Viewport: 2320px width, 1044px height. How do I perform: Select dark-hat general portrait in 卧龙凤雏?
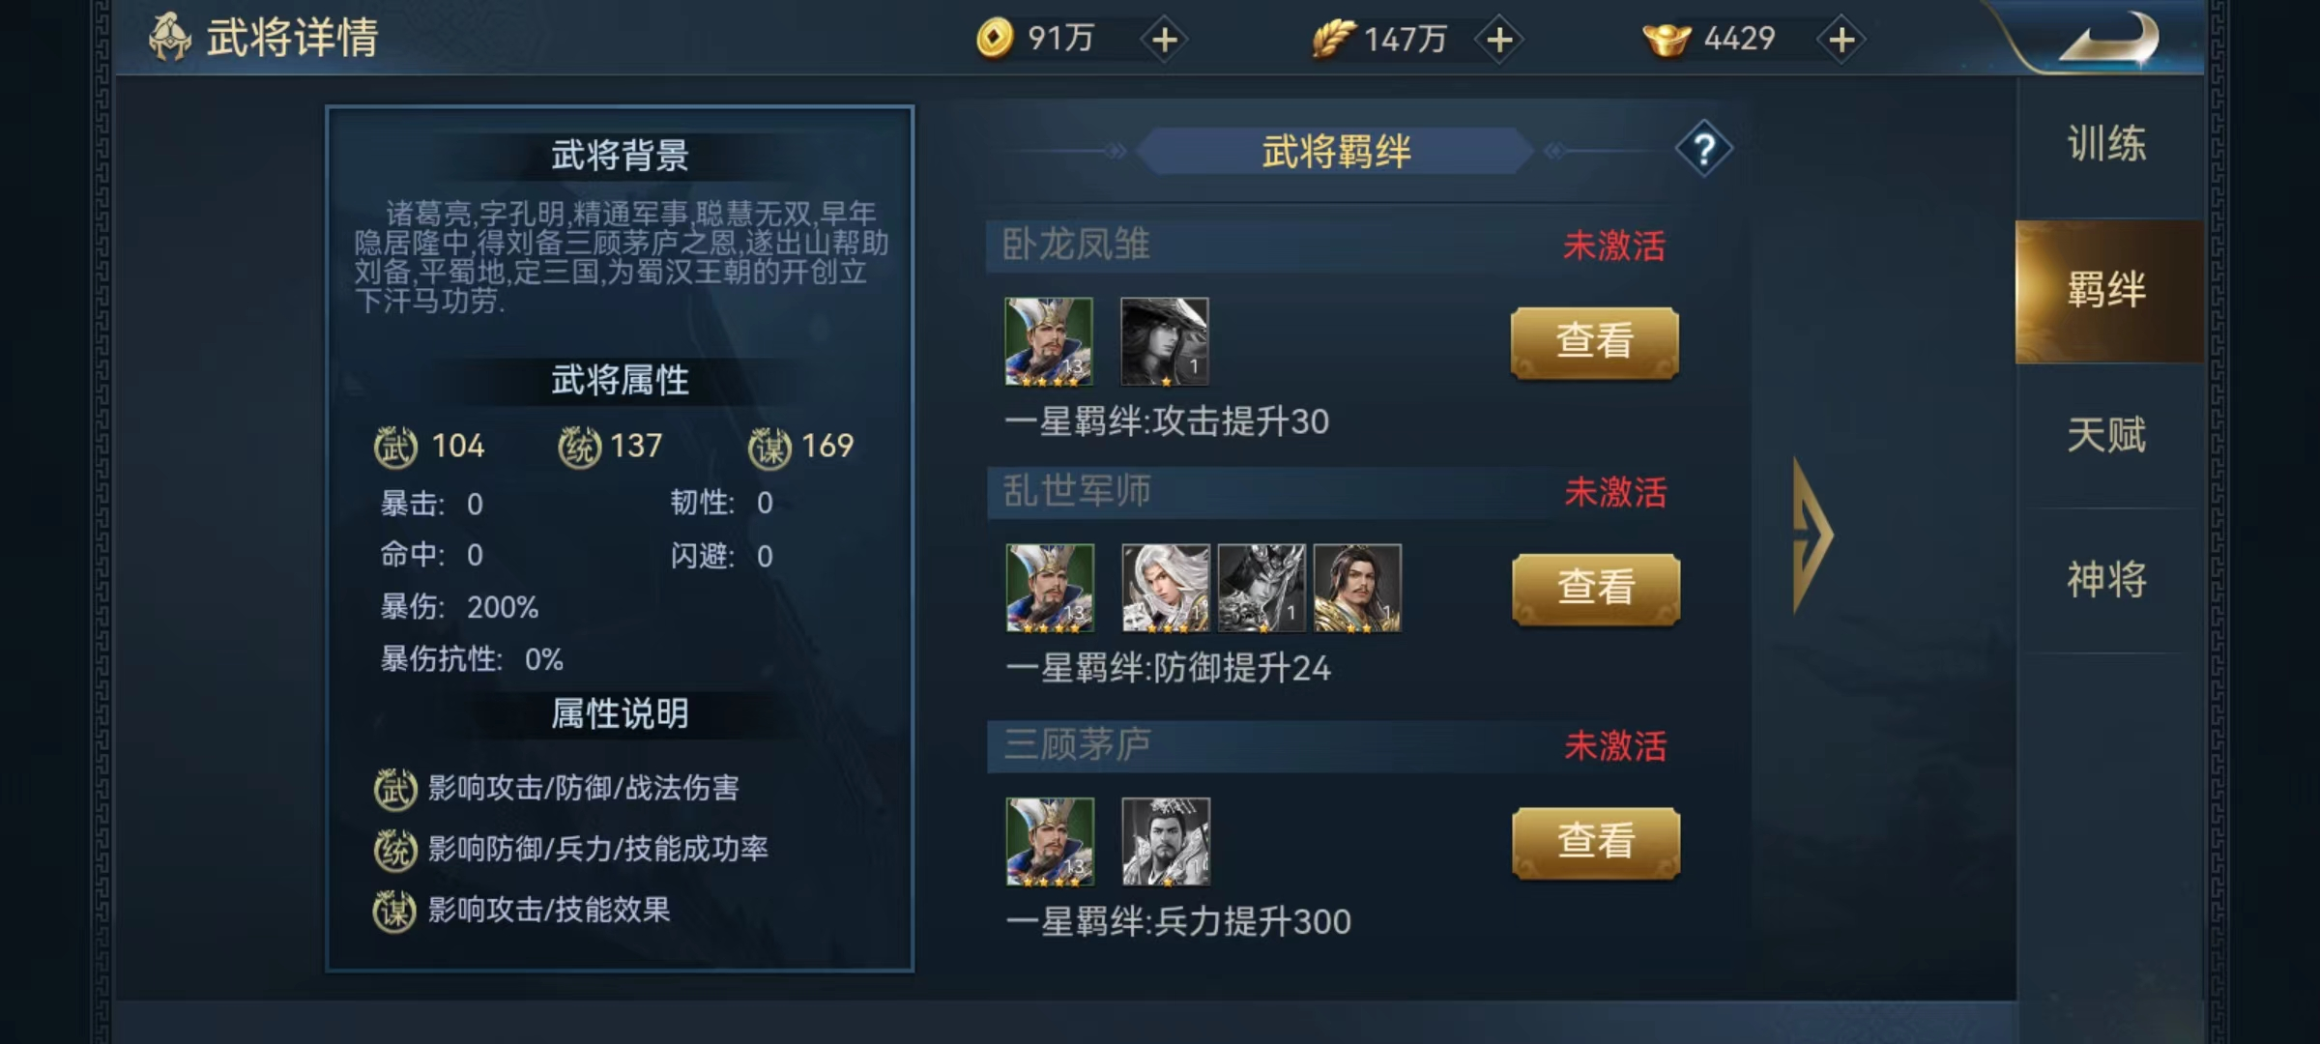[1165, 341]
